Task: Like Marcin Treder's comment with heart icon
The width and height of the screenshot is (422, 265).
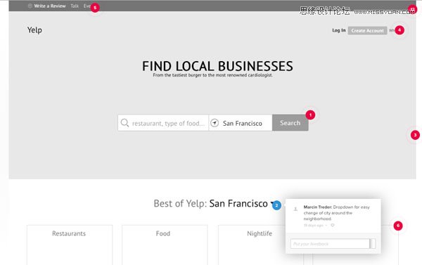Action: 333,225
